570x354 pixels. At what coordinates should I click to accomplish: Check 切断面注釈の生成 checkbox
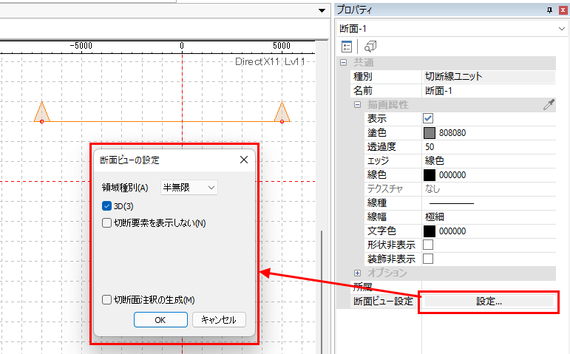pyautogui.click(x=107, y=299)
